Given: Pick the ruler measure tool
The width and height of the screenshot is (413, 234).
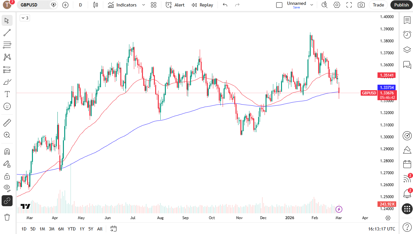Looking at the screenshot, I should 7,123.
